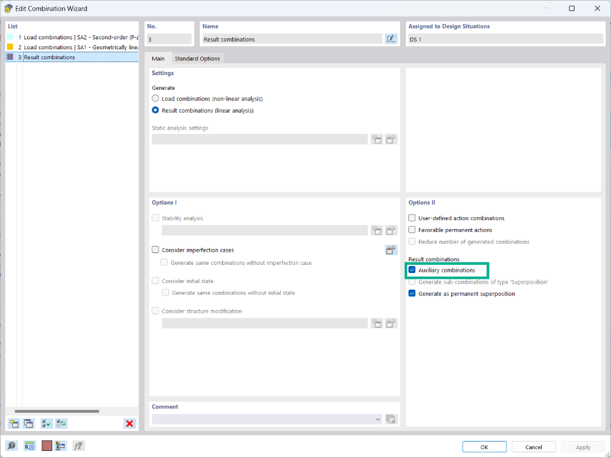Click Generate same combinations without initial state checkbox
The width and height of the screenshot is (611, 458).
[x=166, y=292]
